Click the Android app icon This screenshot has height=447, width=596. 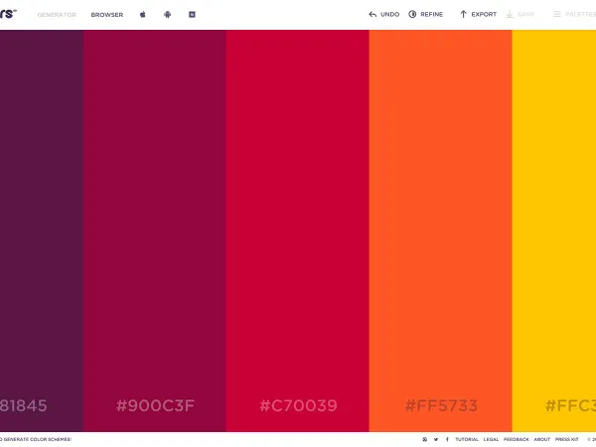[167, 15]
